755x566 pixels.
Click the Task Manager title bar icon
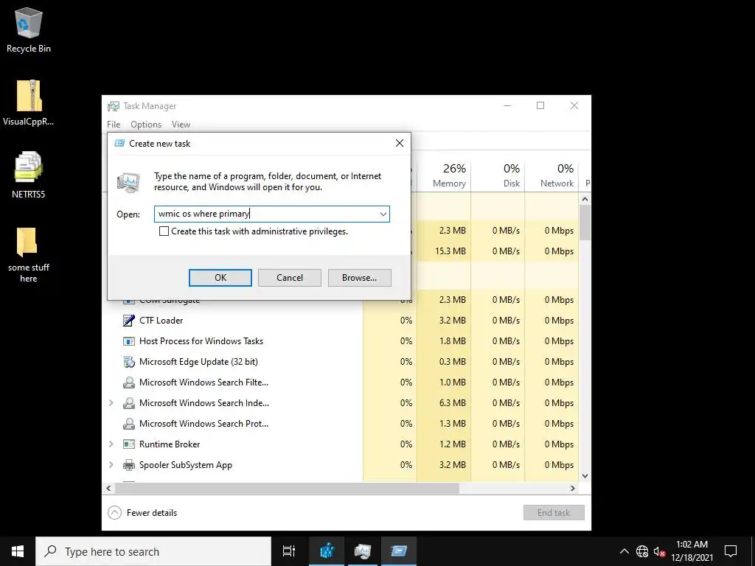point(114,106)
